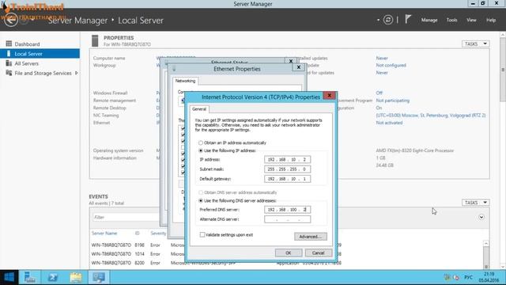Click the РУС language indicator

point(468,277)
